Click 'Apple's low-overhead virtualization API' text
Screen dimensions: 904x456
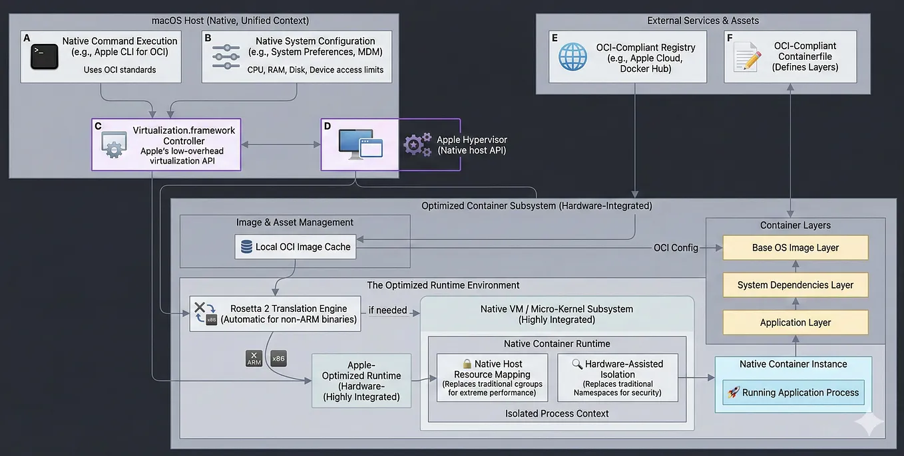point(182,156)
